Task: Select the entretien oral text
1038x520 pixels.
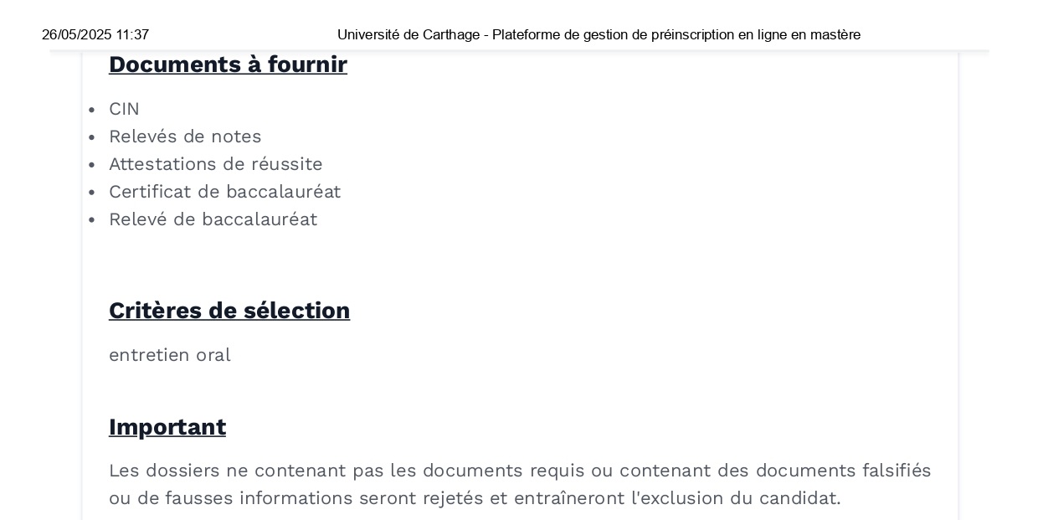Action: (x=170, y=355)
